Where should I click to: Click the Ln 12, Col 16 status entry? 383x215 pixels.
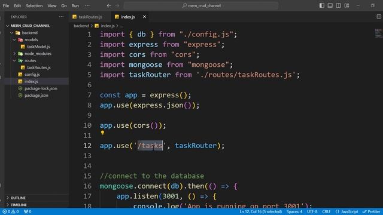tap(261, 211)
